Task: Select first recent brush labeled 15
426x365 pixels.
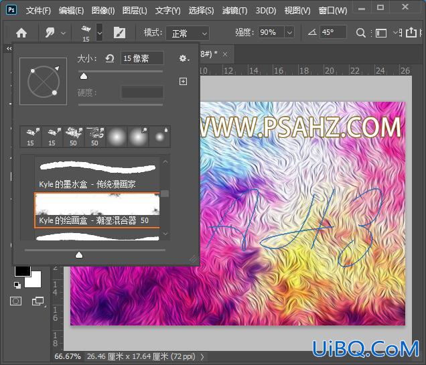Action: (x=31, y=137)
